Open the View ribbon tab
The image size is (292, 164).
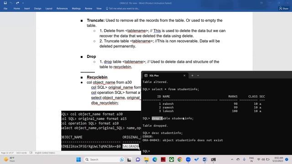point(99,9)
